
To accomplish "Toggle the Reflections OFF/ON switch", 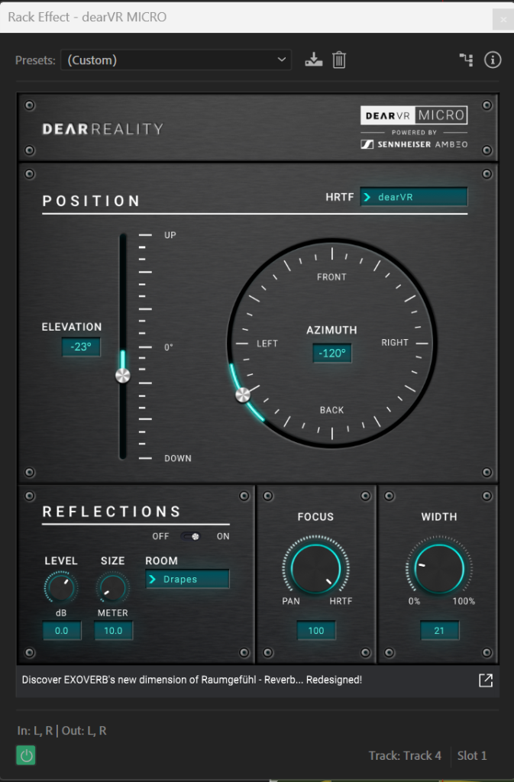I will (x=195, y=536).
